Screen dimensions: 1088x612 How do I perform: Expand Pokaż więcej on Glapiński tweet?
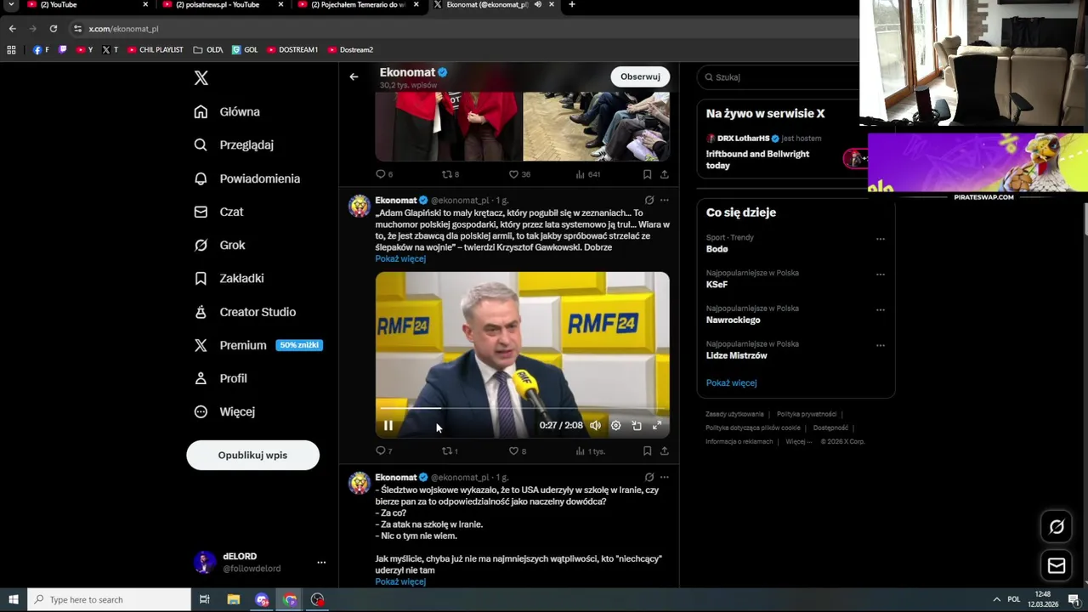tap(400, 258)
